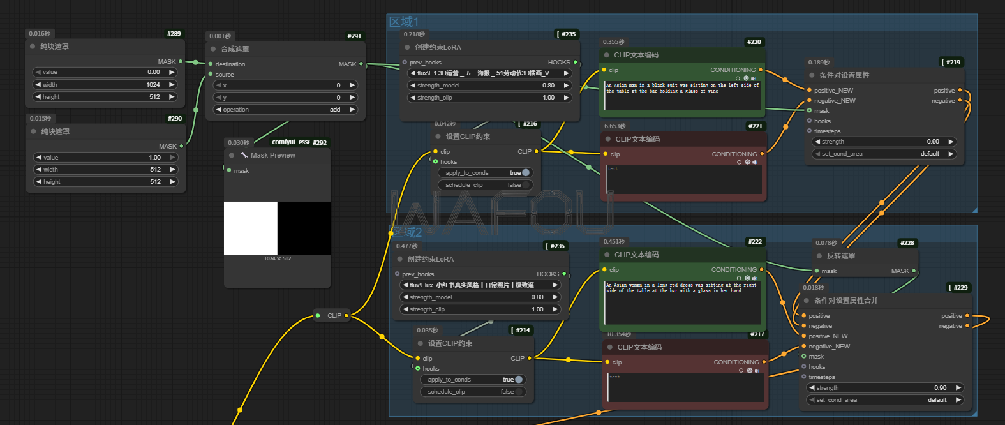Toggle schedule_clip in node #214
This screenshot has height=425, width=1005.
click(x=473, y=392)
